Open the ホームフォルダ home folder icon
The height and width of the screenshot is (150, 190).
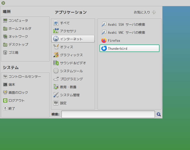click(x=5, y=28)
